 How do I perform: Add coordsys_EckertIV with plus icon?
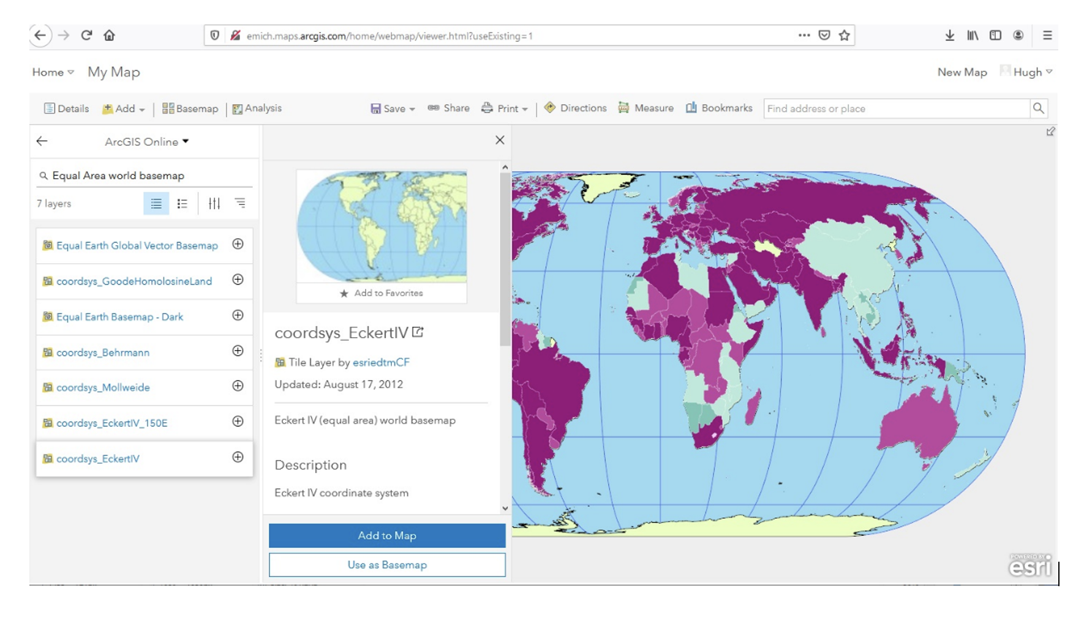[238, 457]
